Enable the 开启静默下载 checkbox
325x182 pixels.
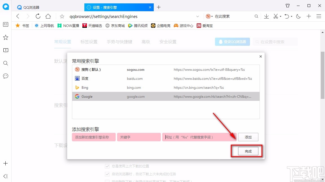[x=107, y=181]
